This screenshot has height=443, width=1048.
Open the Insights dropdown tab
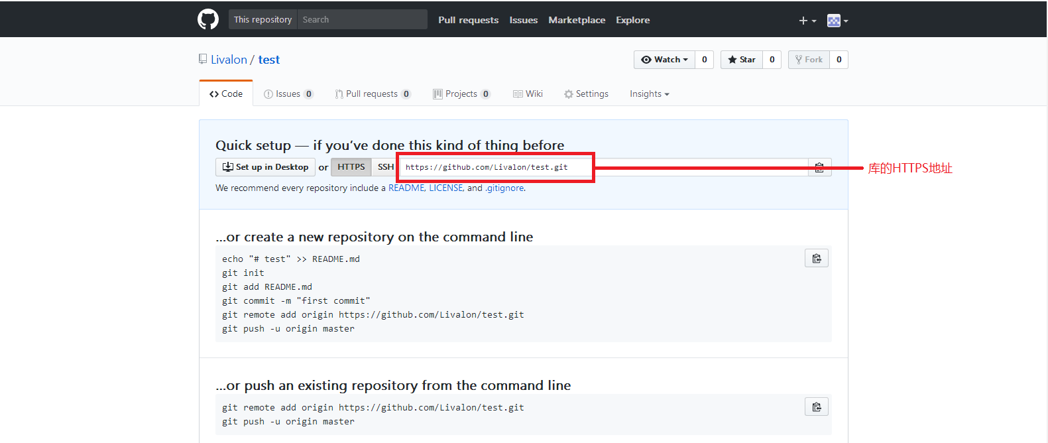[649, 94]
